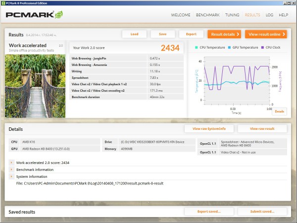Select the score value 2434

coord(170,48)
